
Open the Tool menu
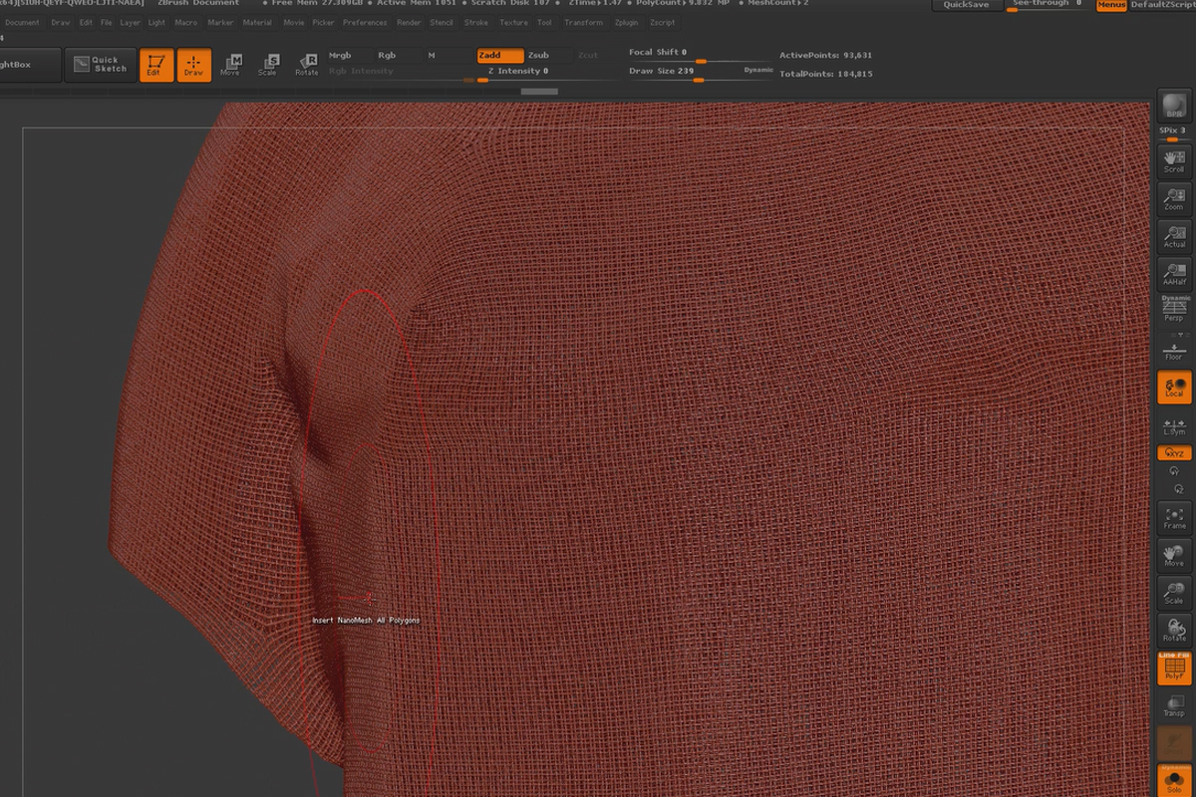[x=544, y=22]
